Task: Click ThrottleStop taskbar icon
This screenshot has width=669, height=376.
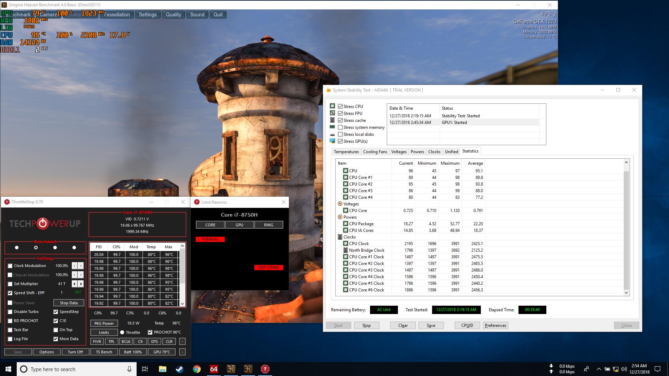Action: pos(265,369)
